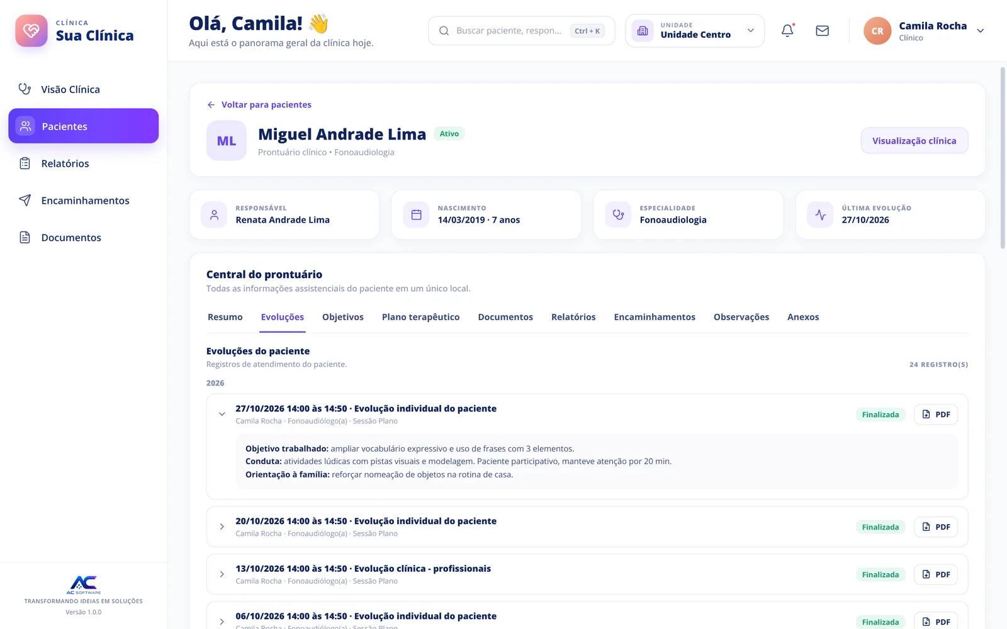Click the Visualização clínica button
The image size is (1007, 629).
click(914, 141)
